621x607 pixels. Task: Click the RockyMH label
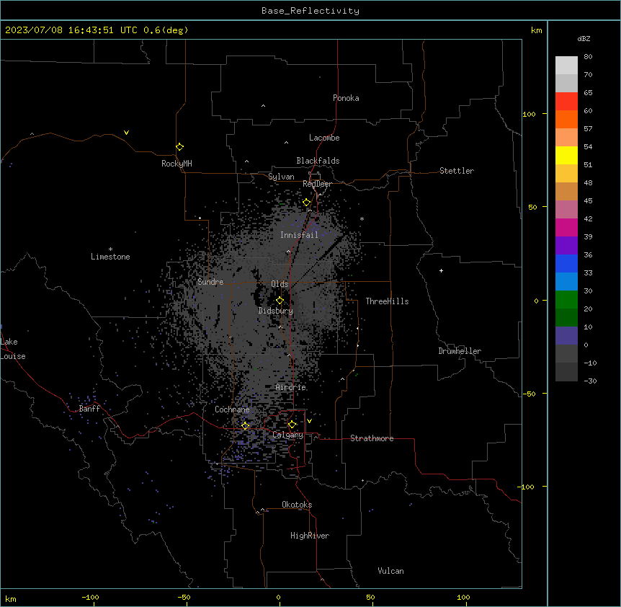click(x=177, y=163)
